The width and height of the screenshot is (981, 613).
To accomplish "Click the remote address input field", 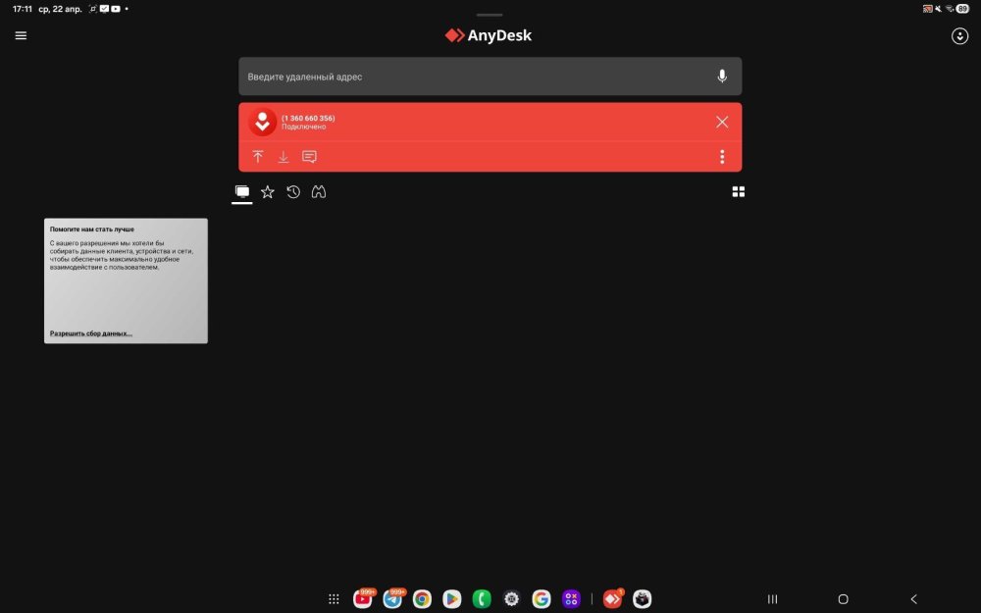I will point(490,77).
